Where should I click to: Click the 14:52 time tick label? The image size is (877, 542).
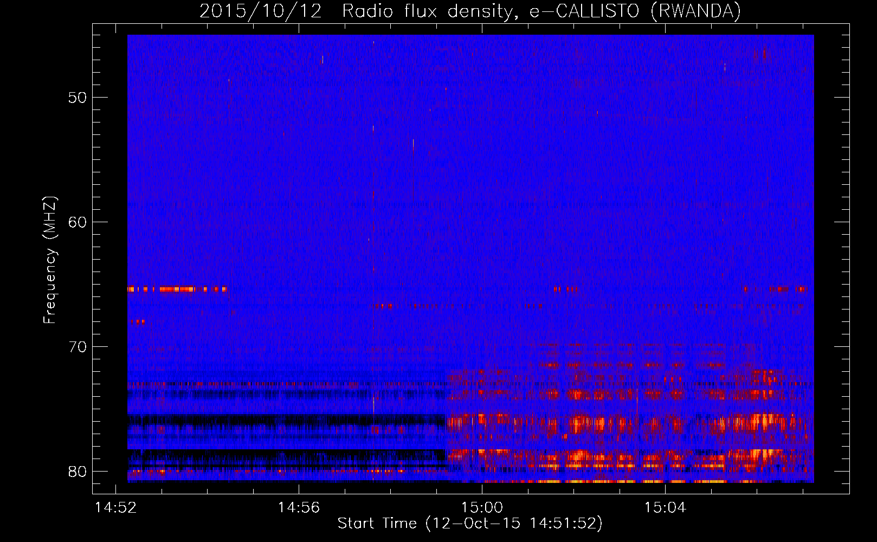(116, 508)
